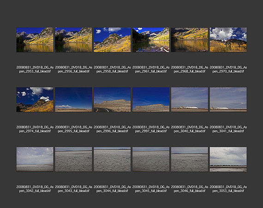Click filename label pen_2958_full_bleed.tif

pos(112,71)
